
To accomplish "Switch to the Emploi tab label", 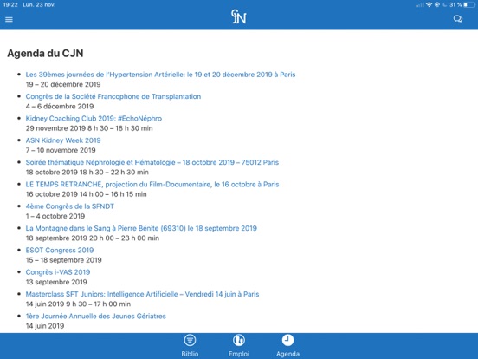I will [x=239, y=354].
